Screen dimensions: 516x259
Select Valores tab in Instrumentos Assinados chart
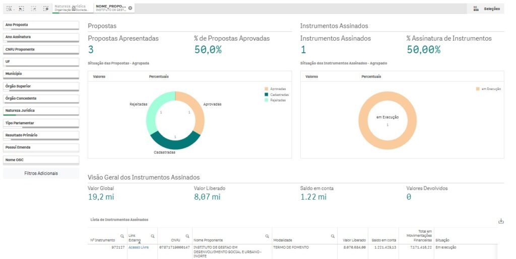tap(311, 76)
